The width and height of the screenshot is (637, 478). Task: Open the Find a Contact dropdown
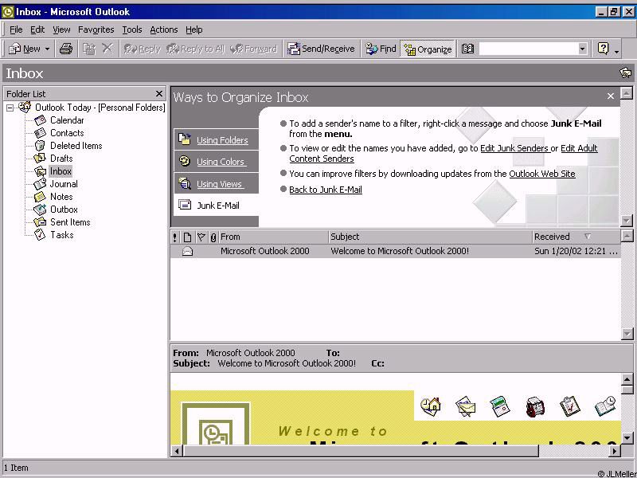582,49
